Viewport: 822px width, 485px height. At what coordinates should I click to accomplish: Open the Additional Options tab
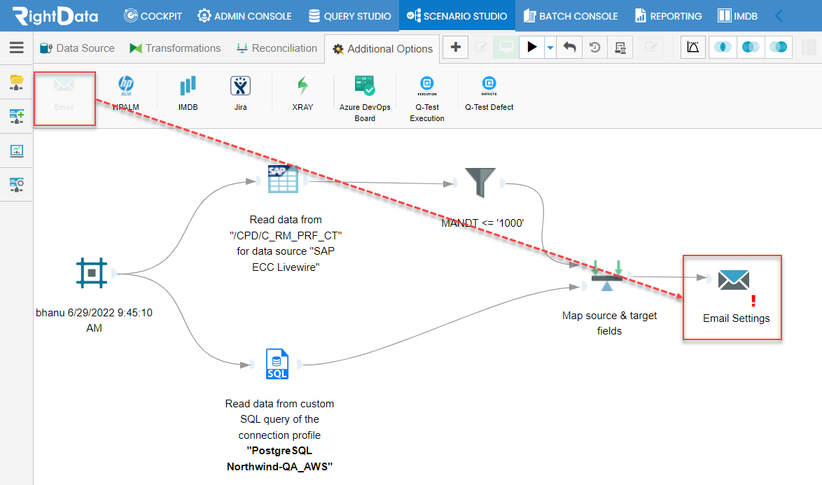382,49
